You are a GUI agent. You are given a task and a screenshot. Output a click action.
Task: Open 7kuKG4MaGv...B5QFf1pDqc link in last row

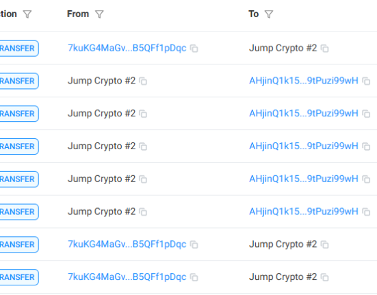point(127,277)
